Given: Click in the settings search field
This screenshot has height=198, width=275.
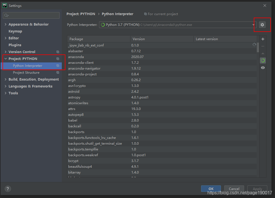Looking at the screenshot, I should (31, 15).
